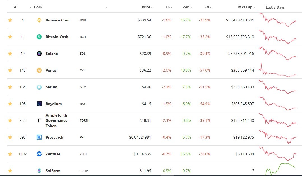Image resolution: width=302 pixels, height=176 pixels.
Task: Click the Solana logo icon
Action: pyautogui.click(x=39, y=54)
